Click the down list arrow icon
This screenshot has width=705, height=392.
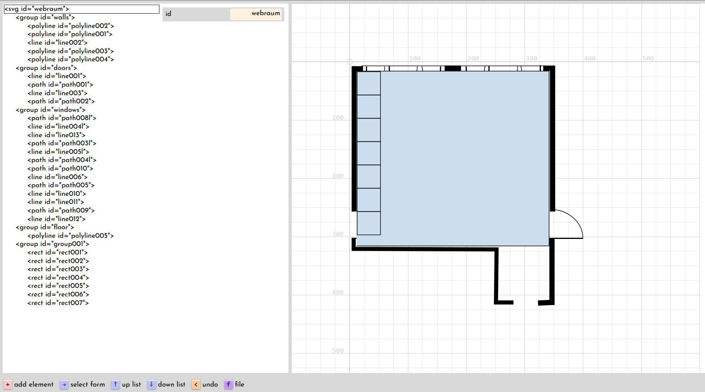152,384
